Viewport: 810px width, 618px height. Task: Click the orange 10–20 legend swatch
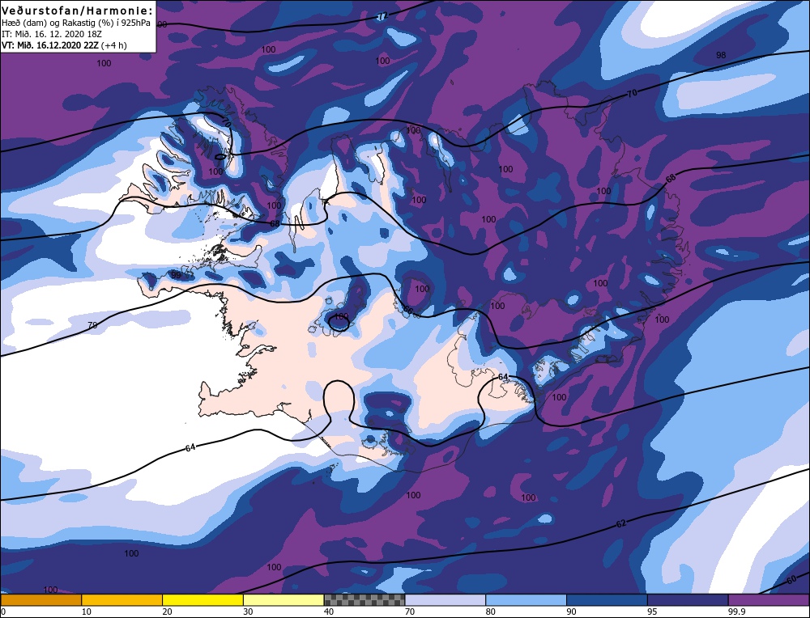coord(122,599)
